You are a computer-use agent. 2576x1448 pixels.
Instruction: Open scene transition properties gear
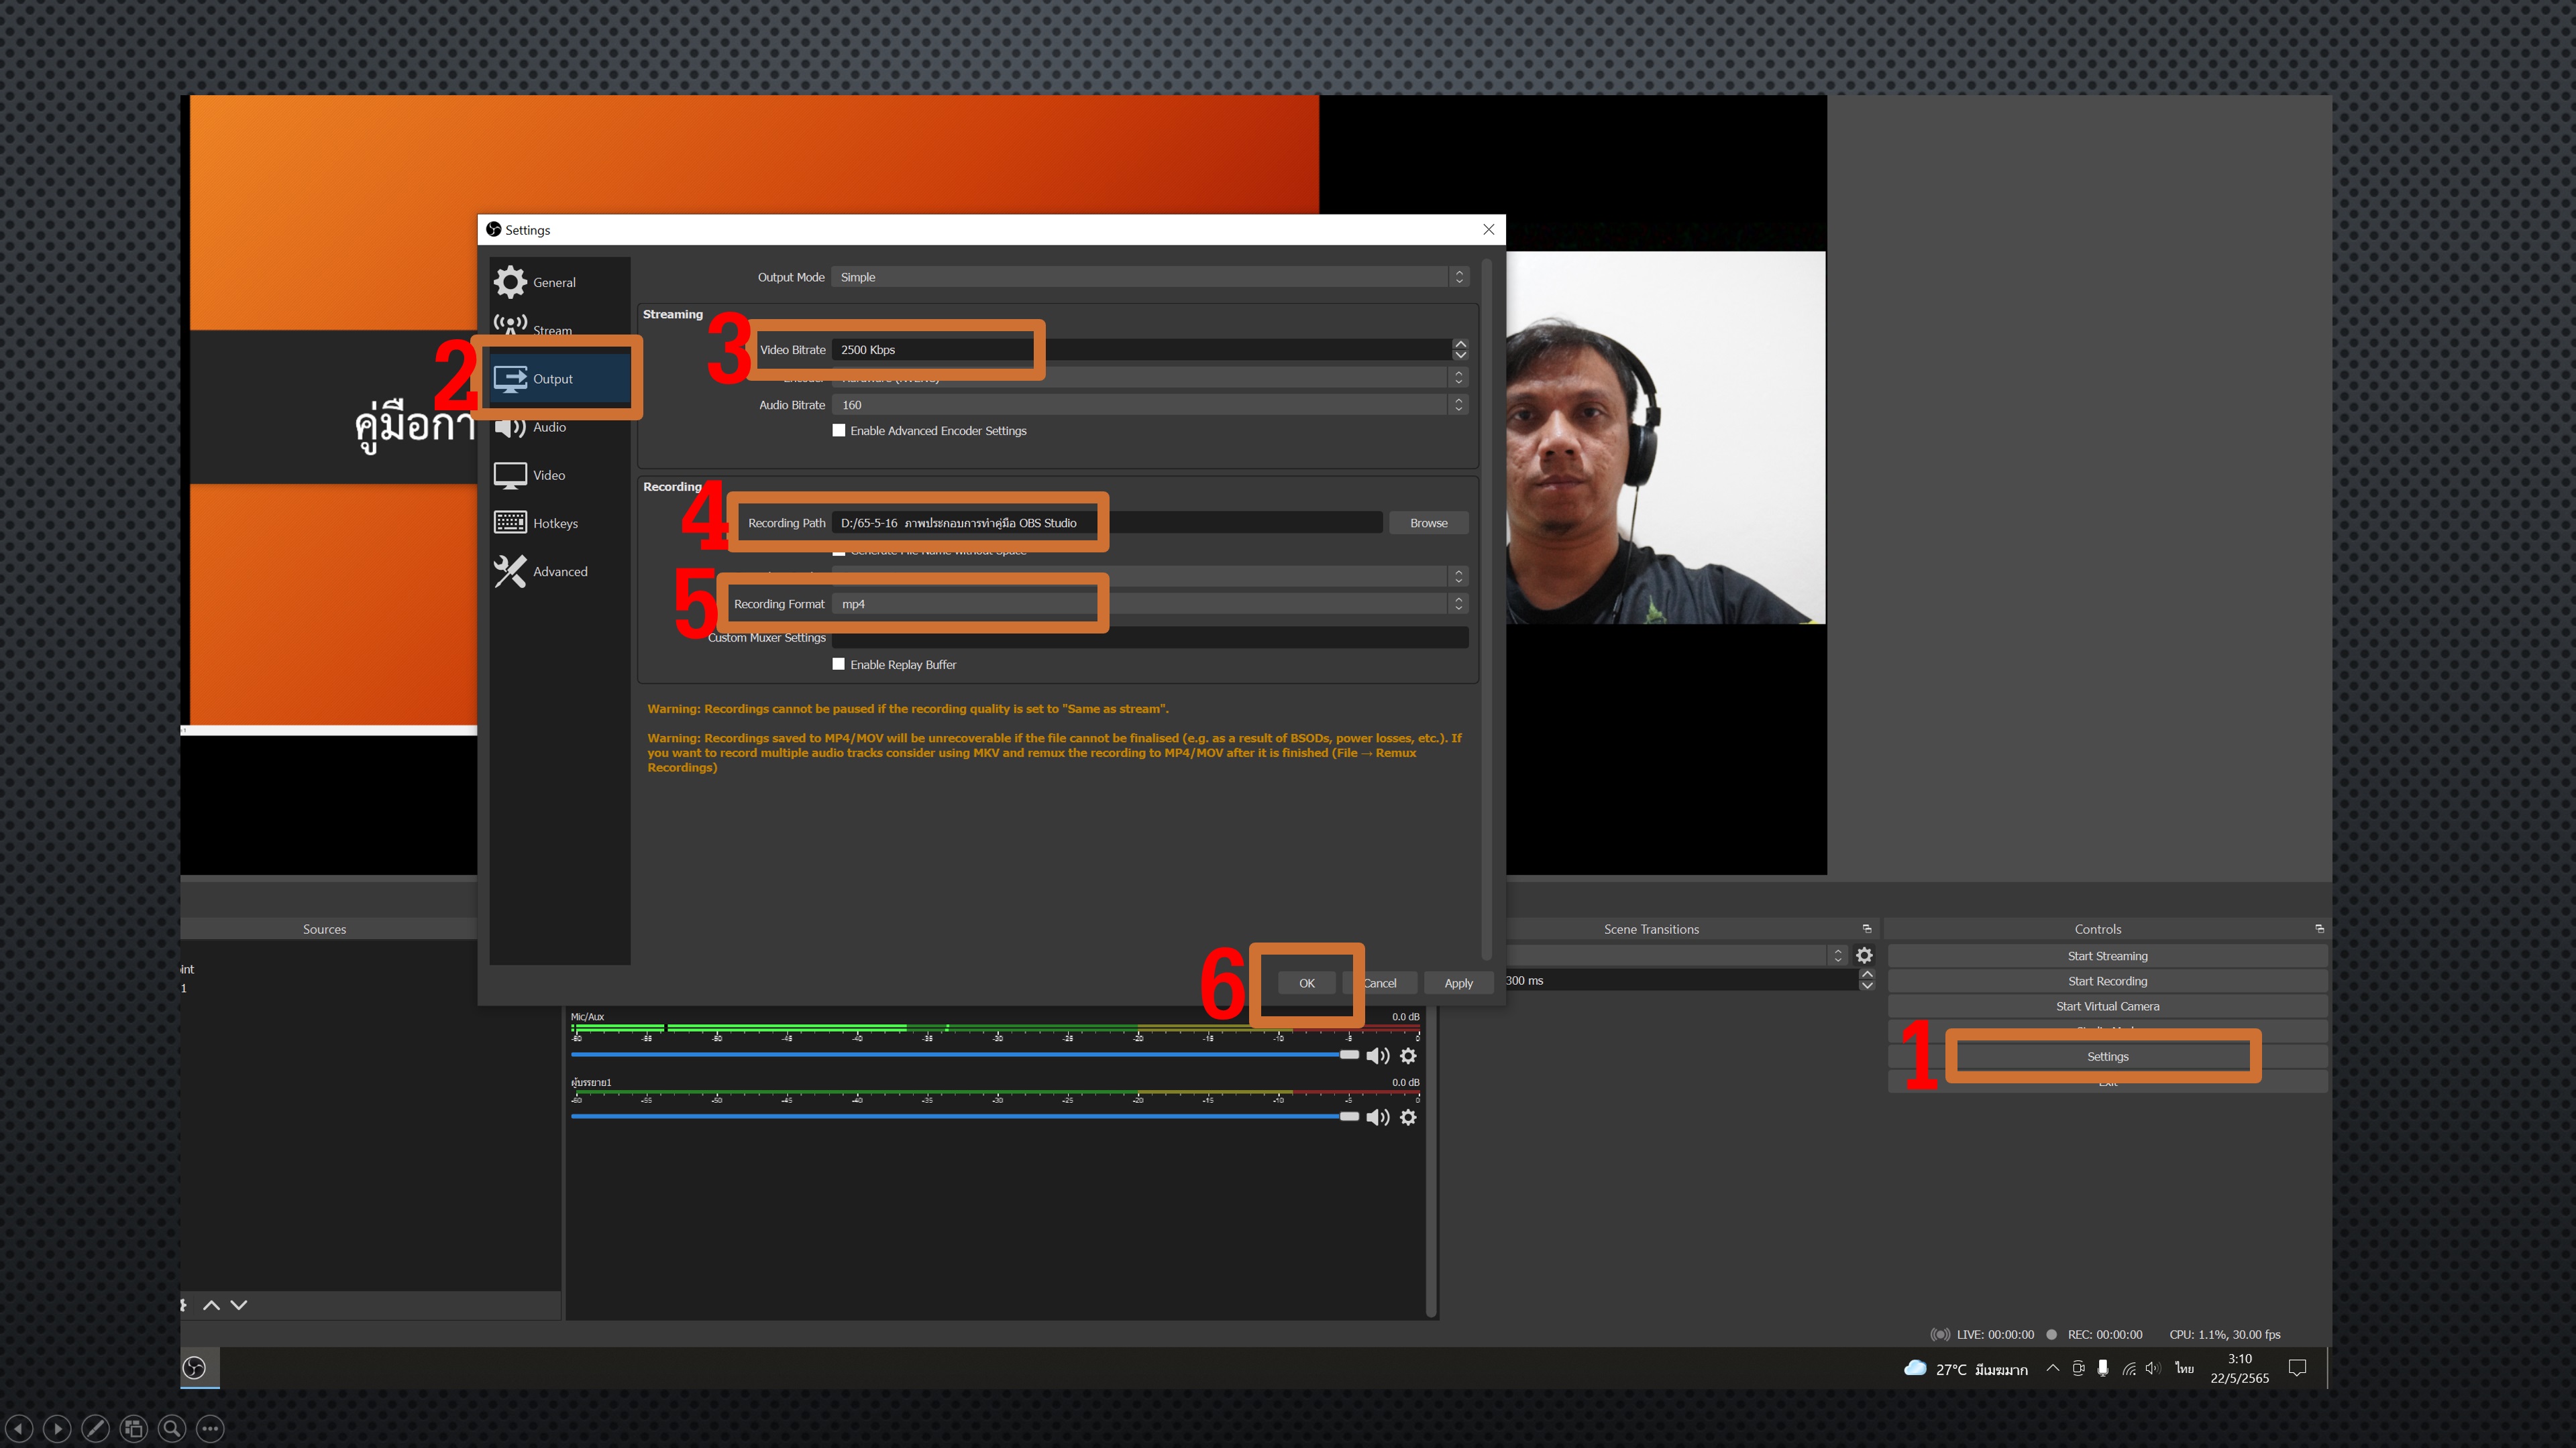point(1864,955)
